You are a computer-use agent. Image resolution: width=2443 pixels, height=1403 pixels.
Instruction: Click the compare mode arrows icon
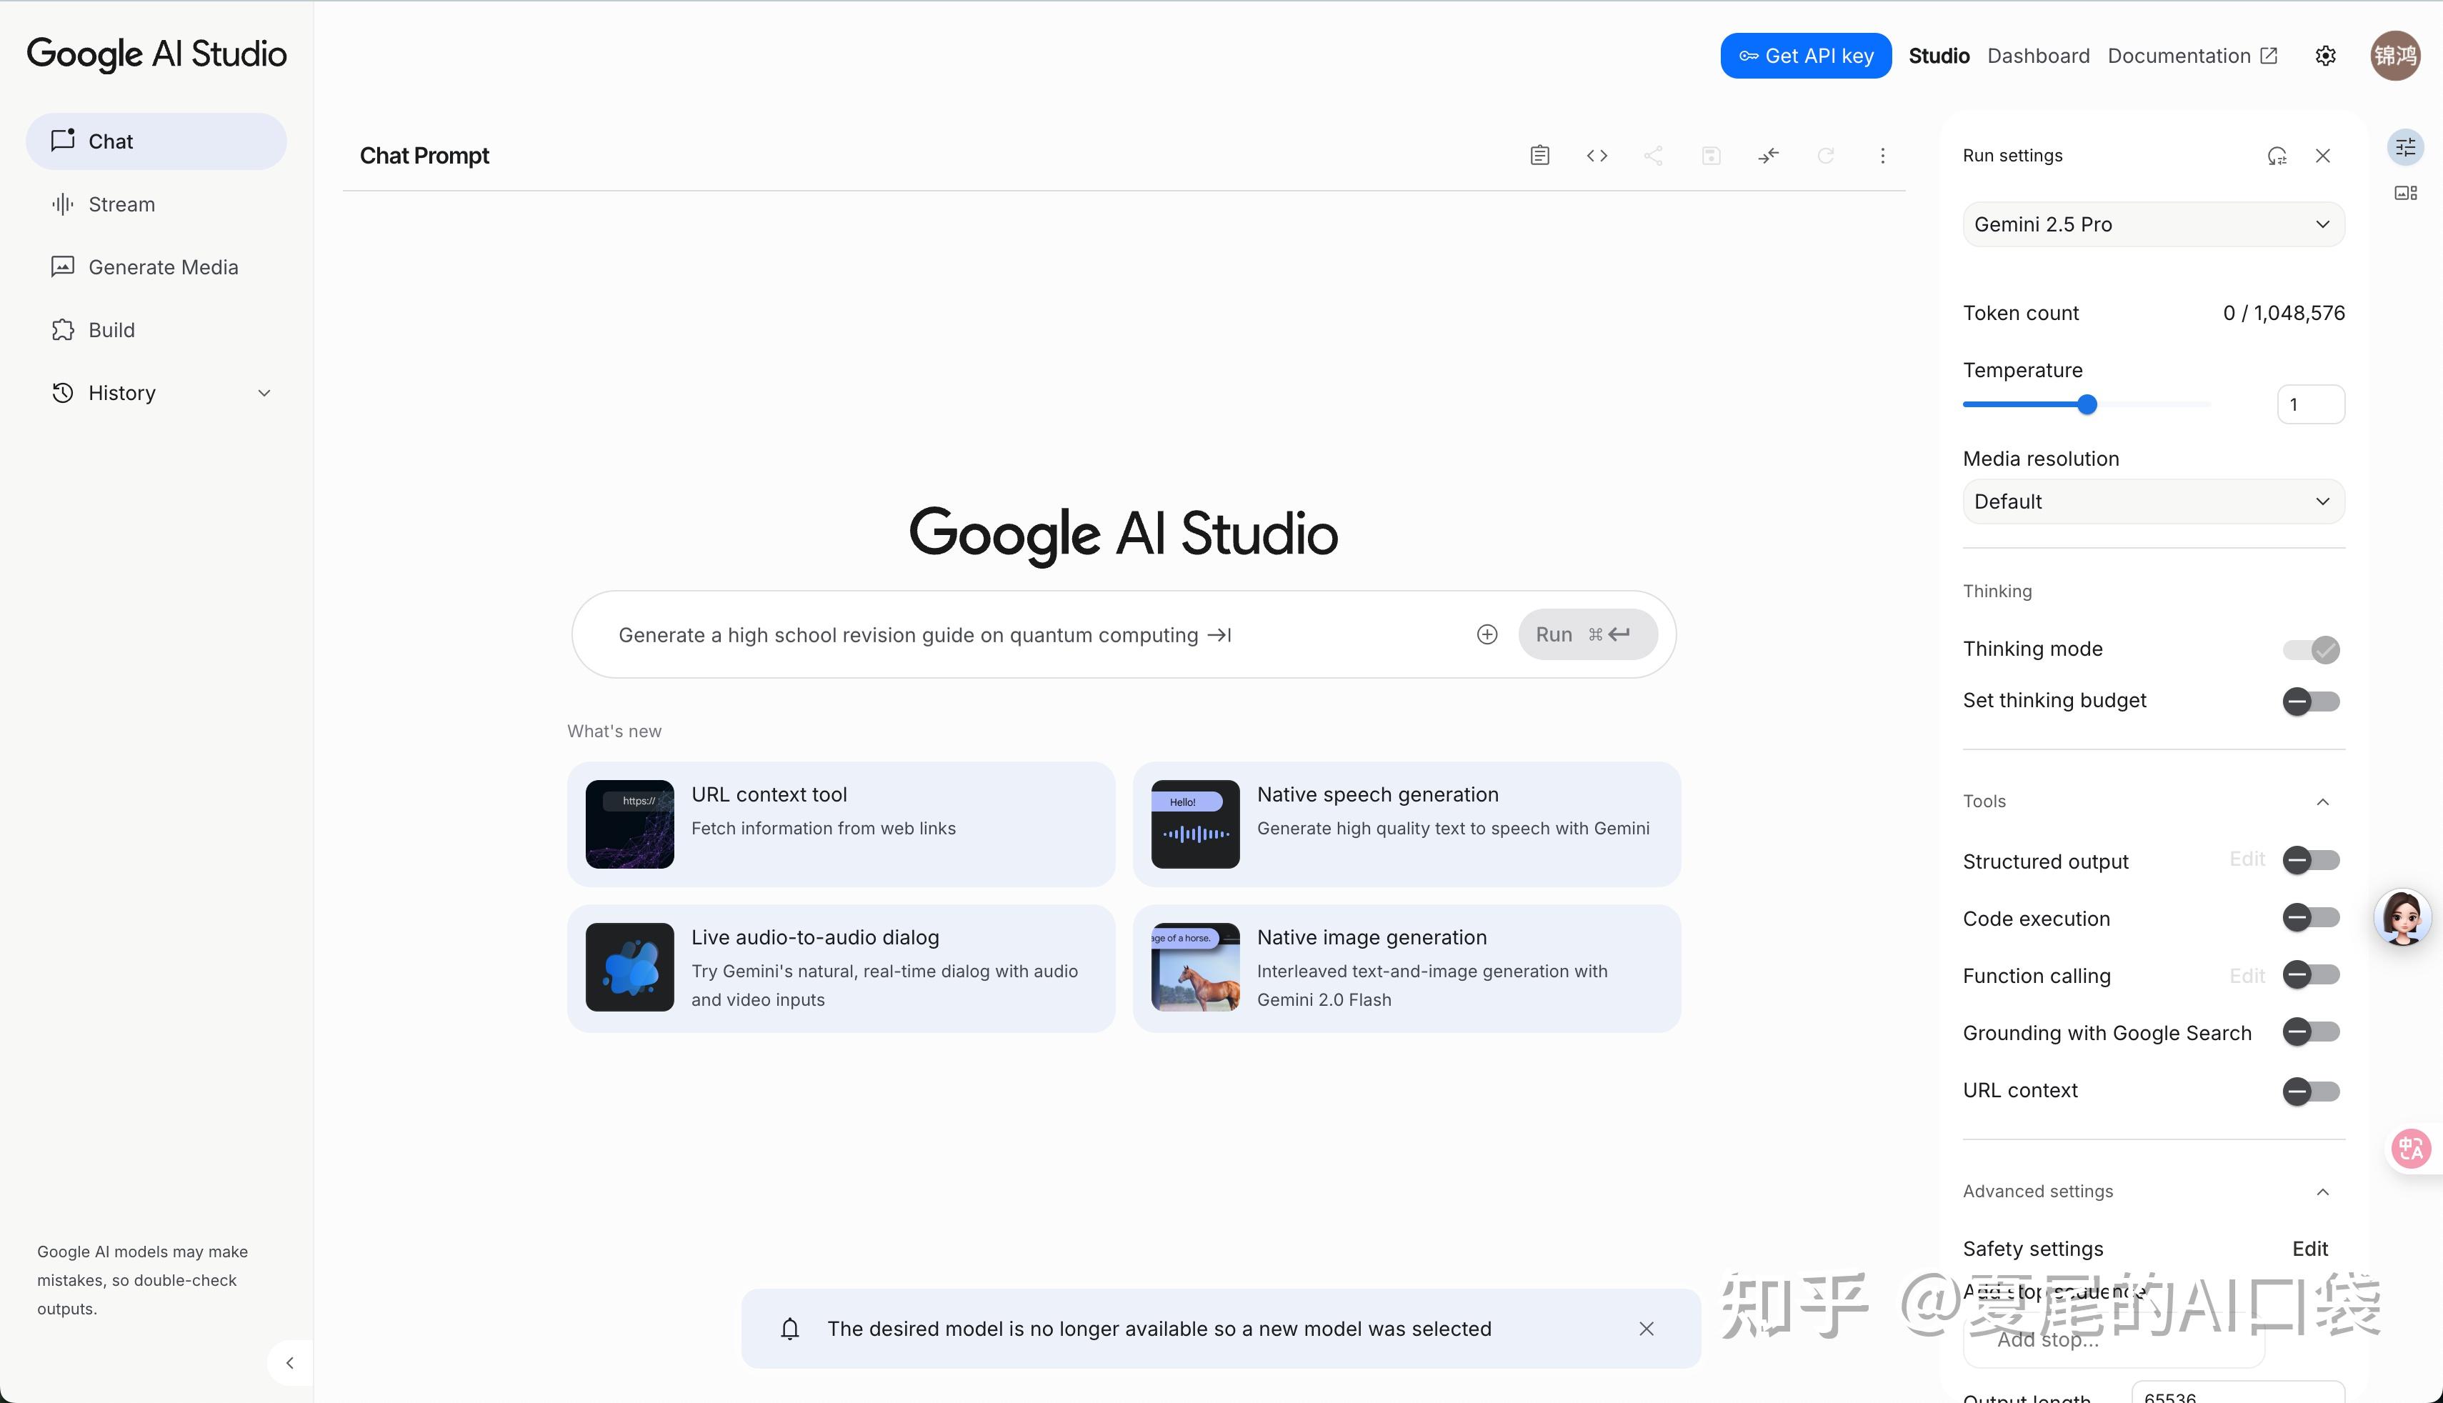tap(1768, 155)
